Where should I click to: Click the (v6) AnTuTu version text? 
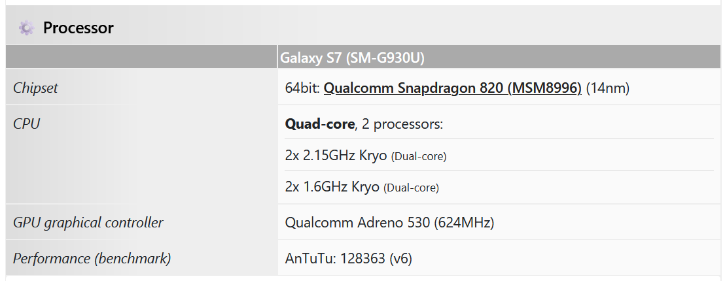400,258
